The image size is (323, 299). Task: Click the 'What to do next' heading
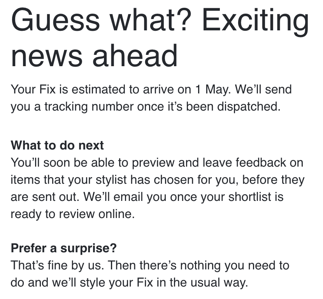57,145
